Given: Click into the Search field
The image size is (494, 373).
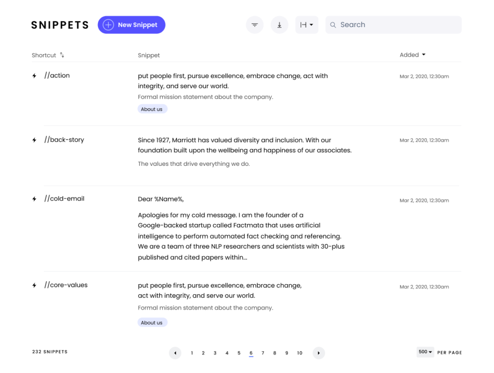Looking at the screenshot, I should (394, 25).
